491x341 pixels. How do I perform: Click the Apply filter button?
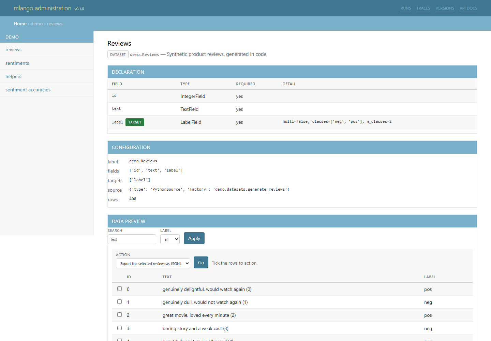(194, 238)
